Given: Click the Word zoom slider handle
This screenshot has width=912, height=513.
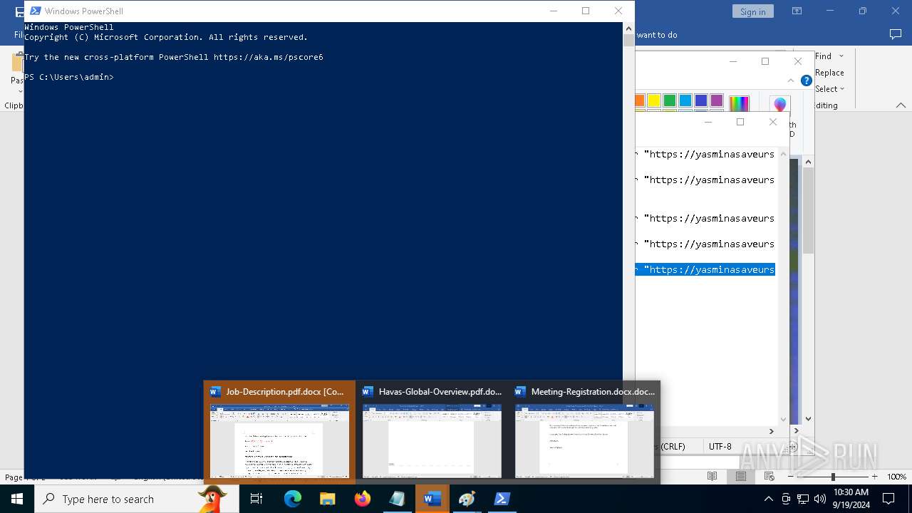Looking at the screenshot, I should point(833,477).
